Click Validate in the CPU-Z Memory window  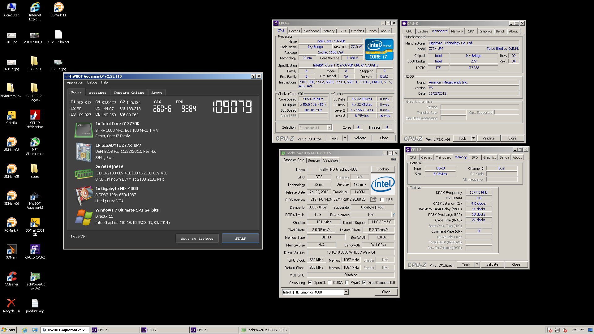pyautogui.click(x=492, y=264)
